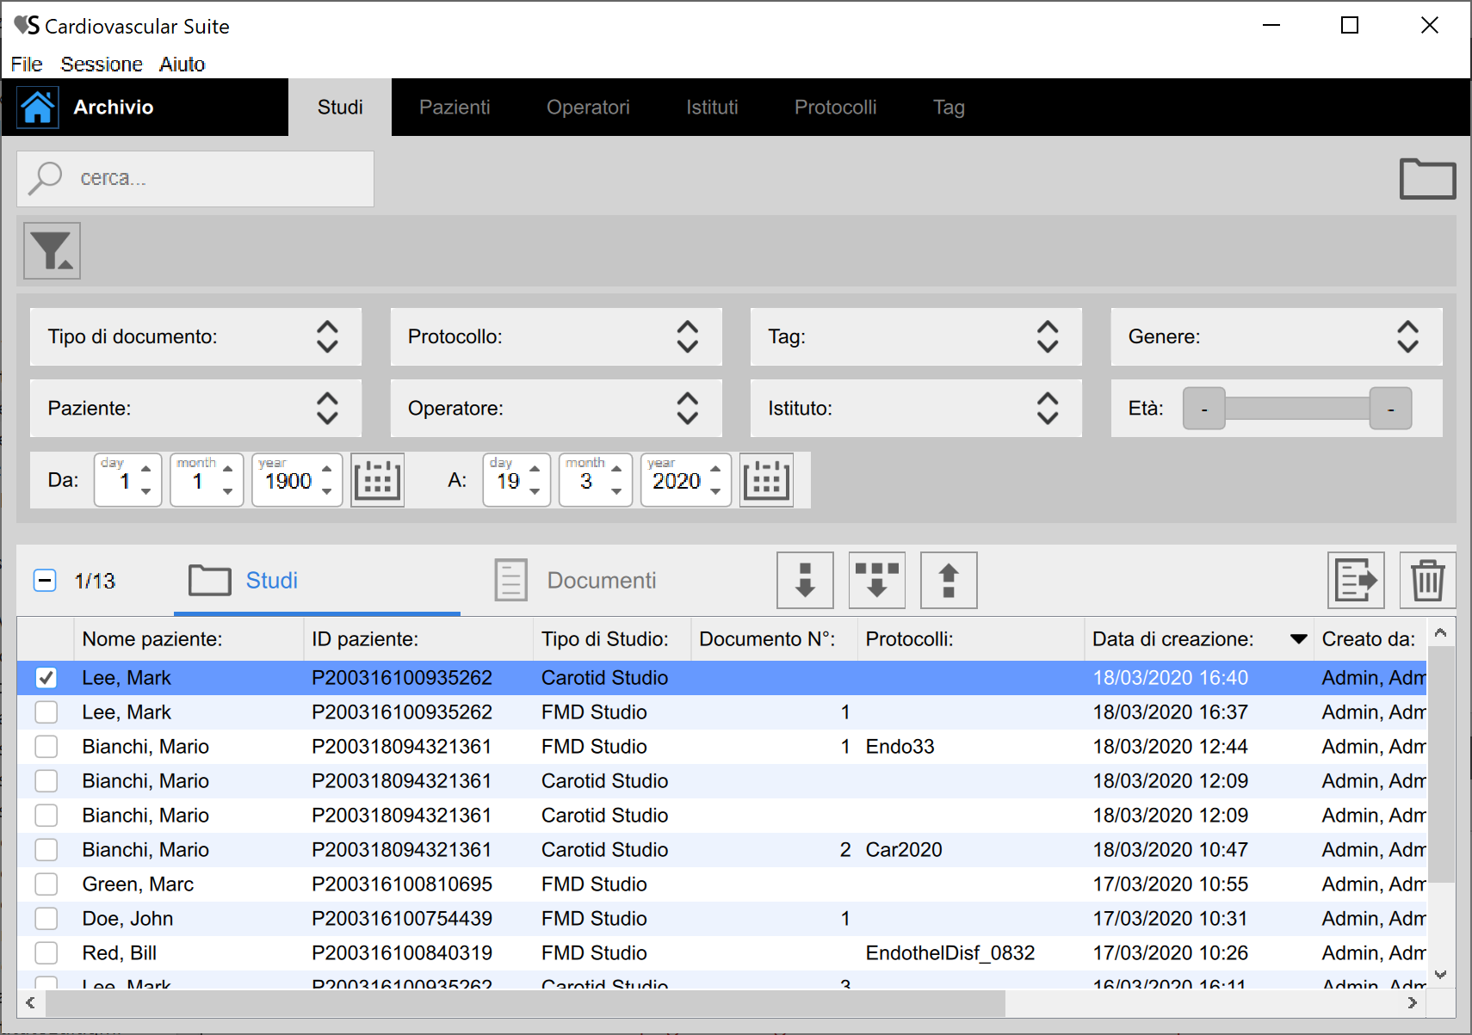
Task: Open the Protocollo filter dropdown
Action: click(x=686, y=337)
